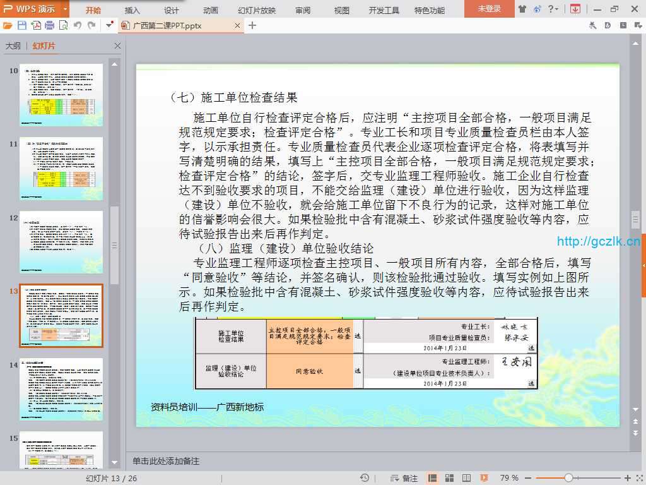Screen dimensions: 646x485
Task: Start slideshow from the status bar play icon
Action: pos(484,478)
